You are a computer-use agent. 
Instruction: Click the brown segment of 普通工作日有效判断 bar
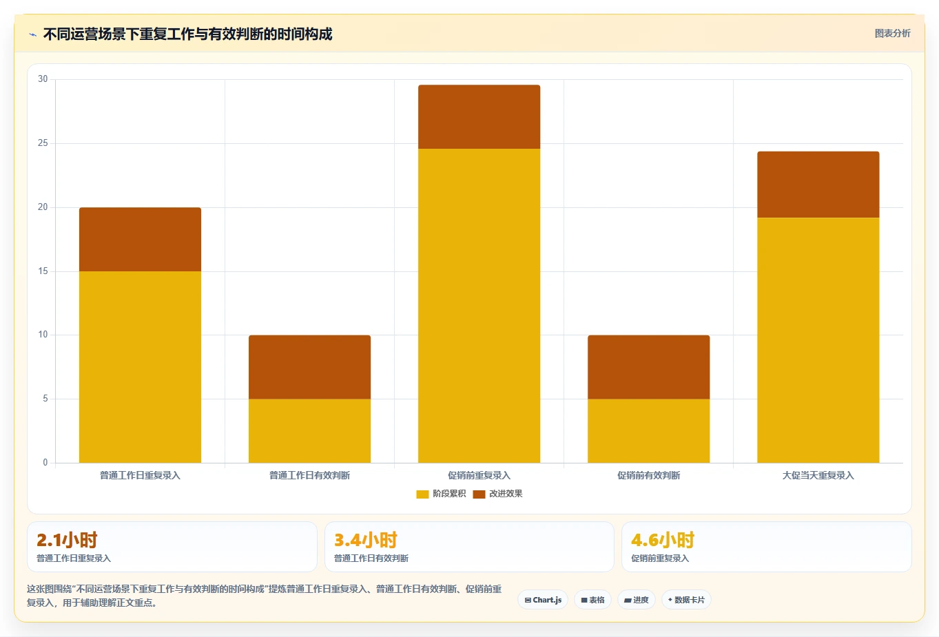(309, 367)
